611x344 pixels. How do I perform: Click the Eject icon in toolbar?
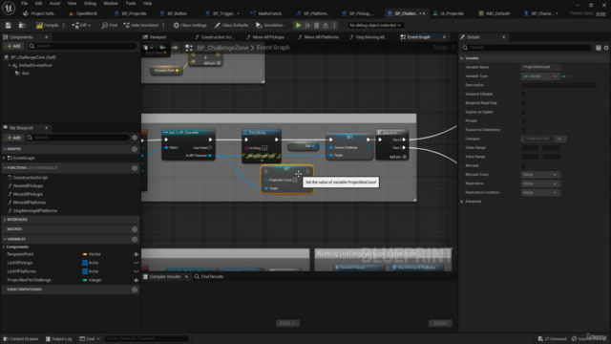coord(326,26)
